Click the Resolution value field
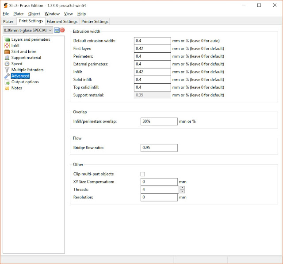The image size is (283, 264). click(159, 198)
